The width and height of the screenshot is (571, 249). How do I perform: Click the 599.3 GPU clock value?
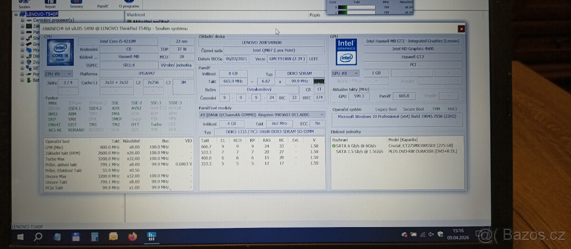359,96
